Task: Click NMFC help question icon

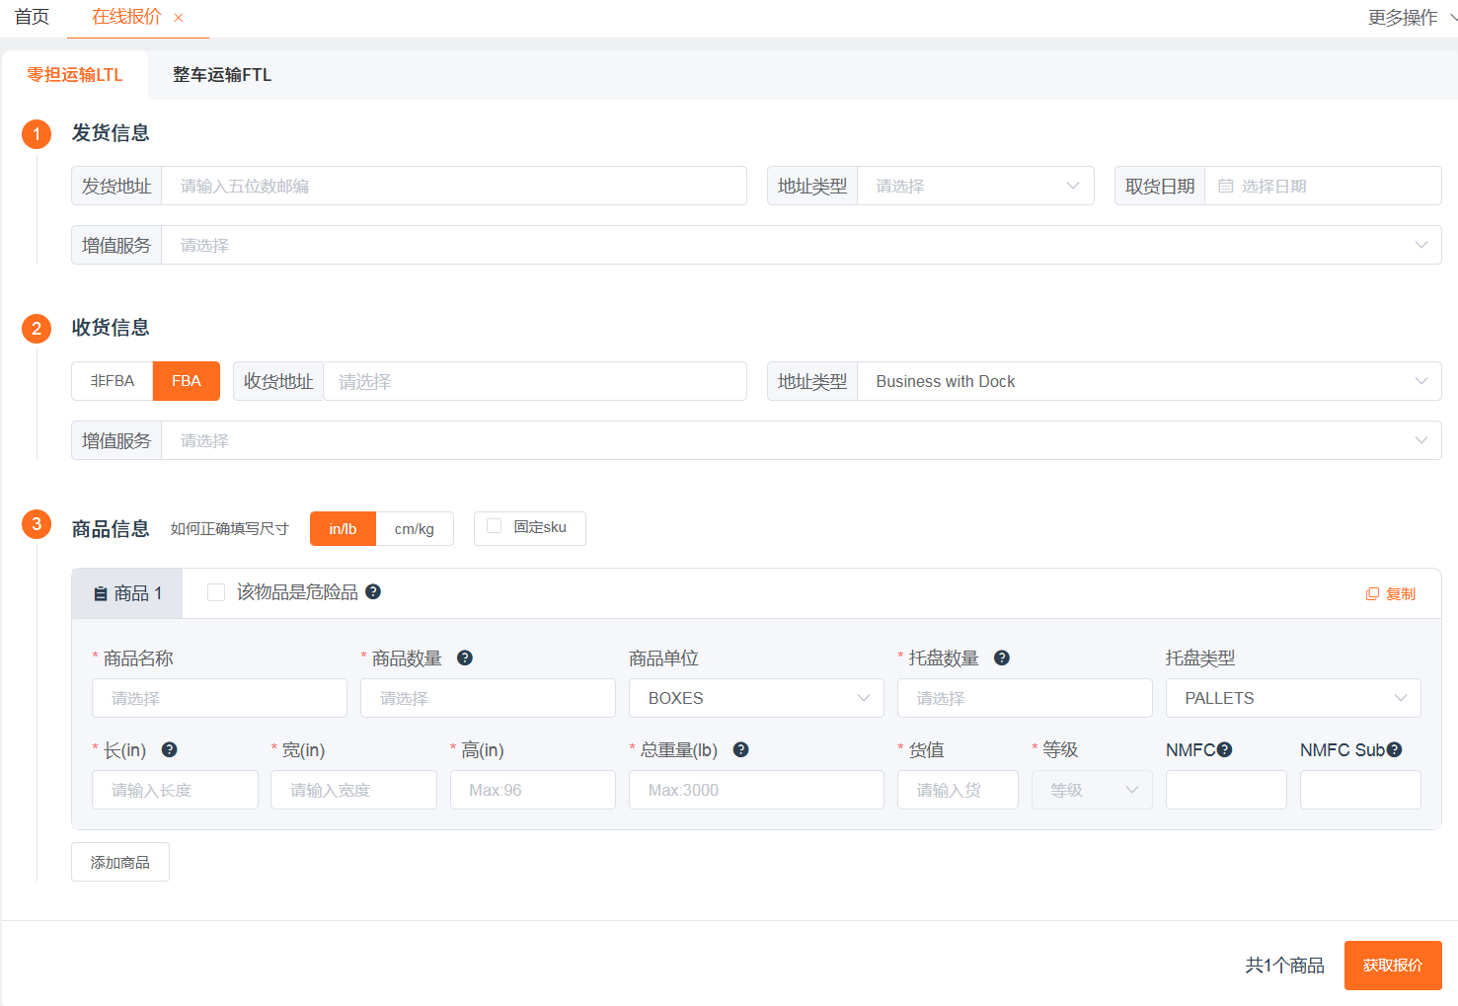Action: click(x=1225, y=749)
